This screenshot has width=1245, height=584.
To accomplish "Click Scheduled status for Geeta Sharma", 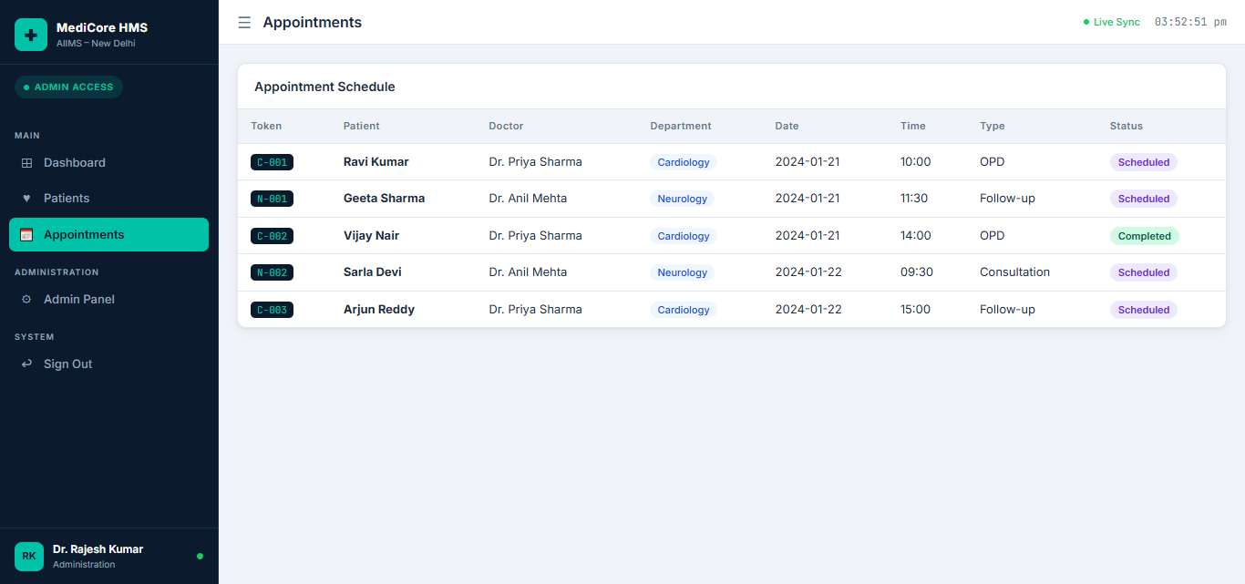I will (1143, 199).
